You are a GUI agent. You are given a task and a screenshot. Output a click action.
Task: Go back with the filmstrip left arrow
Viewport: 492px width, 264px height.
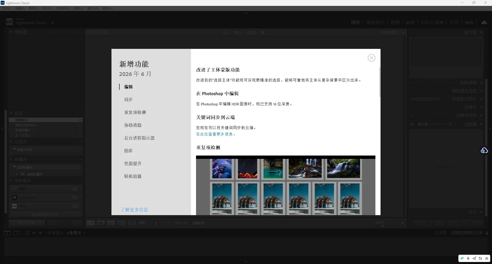pyautogui.click(x=34, y=233)
